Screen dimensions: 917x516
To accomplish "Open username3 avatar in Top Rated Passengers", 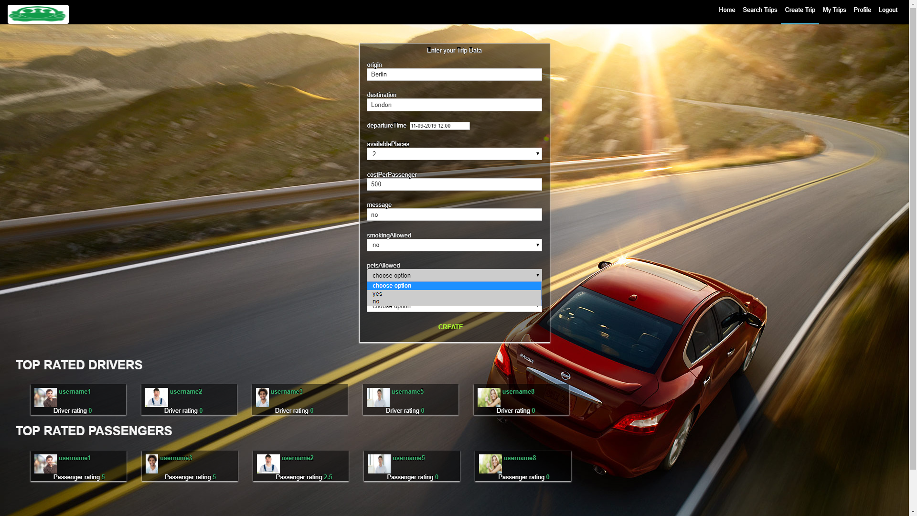I will pyautogui.click(x=151, y=464).
